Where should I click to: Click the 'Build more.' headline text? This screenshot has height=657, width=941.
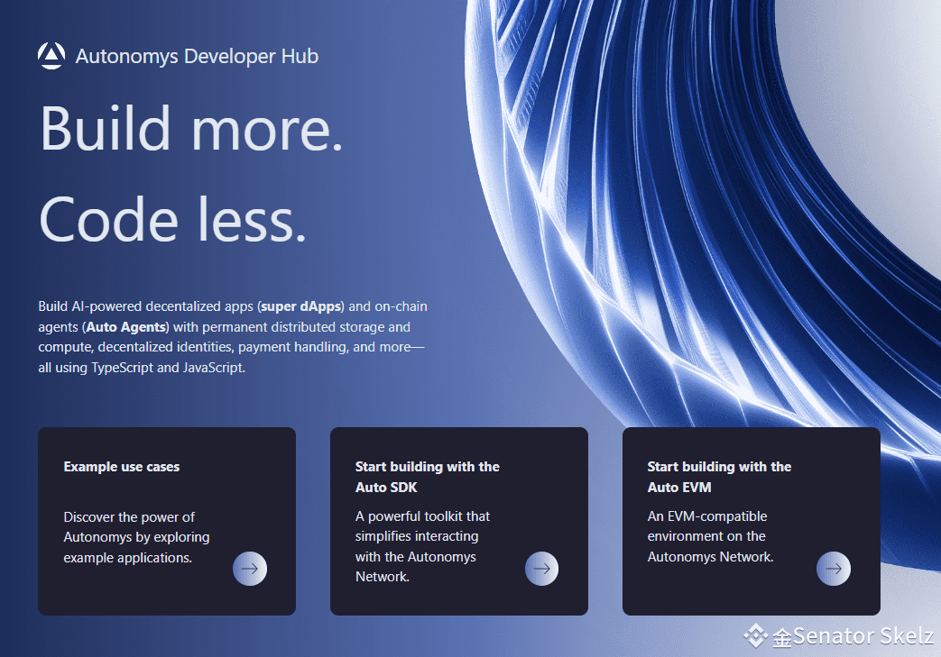191,129
